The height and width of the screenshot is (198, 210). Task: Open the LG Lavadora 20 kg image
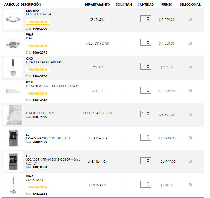pos(13,138)
